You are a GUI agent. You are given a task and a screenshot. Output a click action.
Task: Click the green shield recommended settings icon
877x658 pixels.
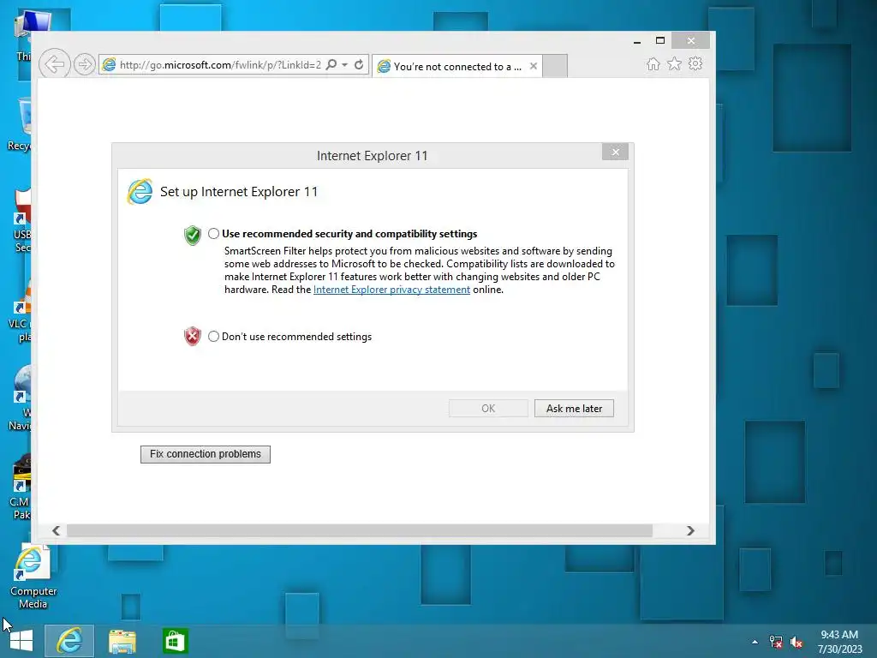[x=193, y=235]
